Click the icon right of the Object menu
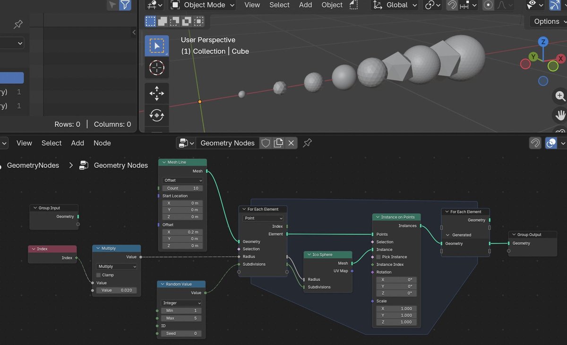 (353, 5)
